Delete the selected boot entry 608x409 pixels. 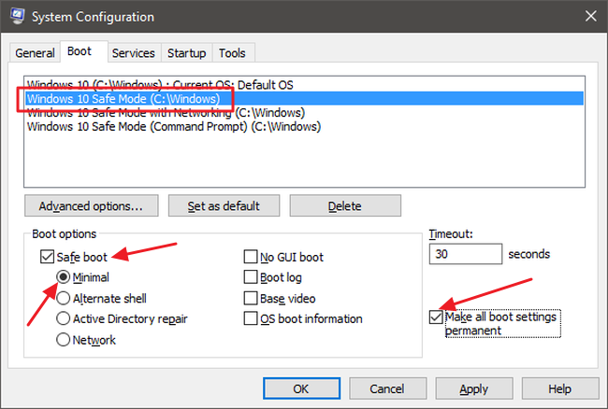[x=345, y=205]
